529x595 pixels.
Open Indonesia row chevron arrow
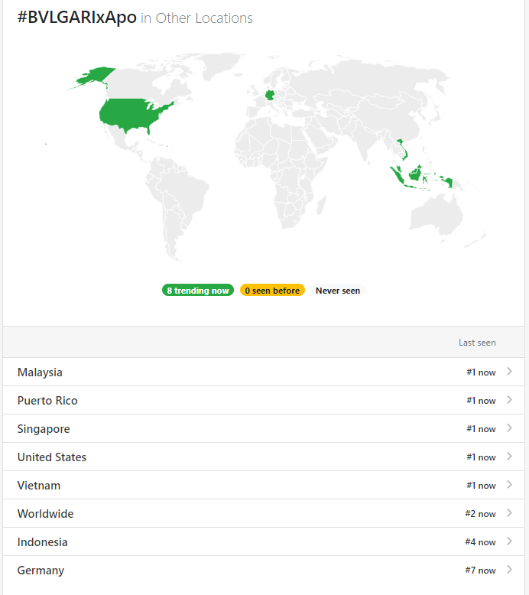[509, 541]
